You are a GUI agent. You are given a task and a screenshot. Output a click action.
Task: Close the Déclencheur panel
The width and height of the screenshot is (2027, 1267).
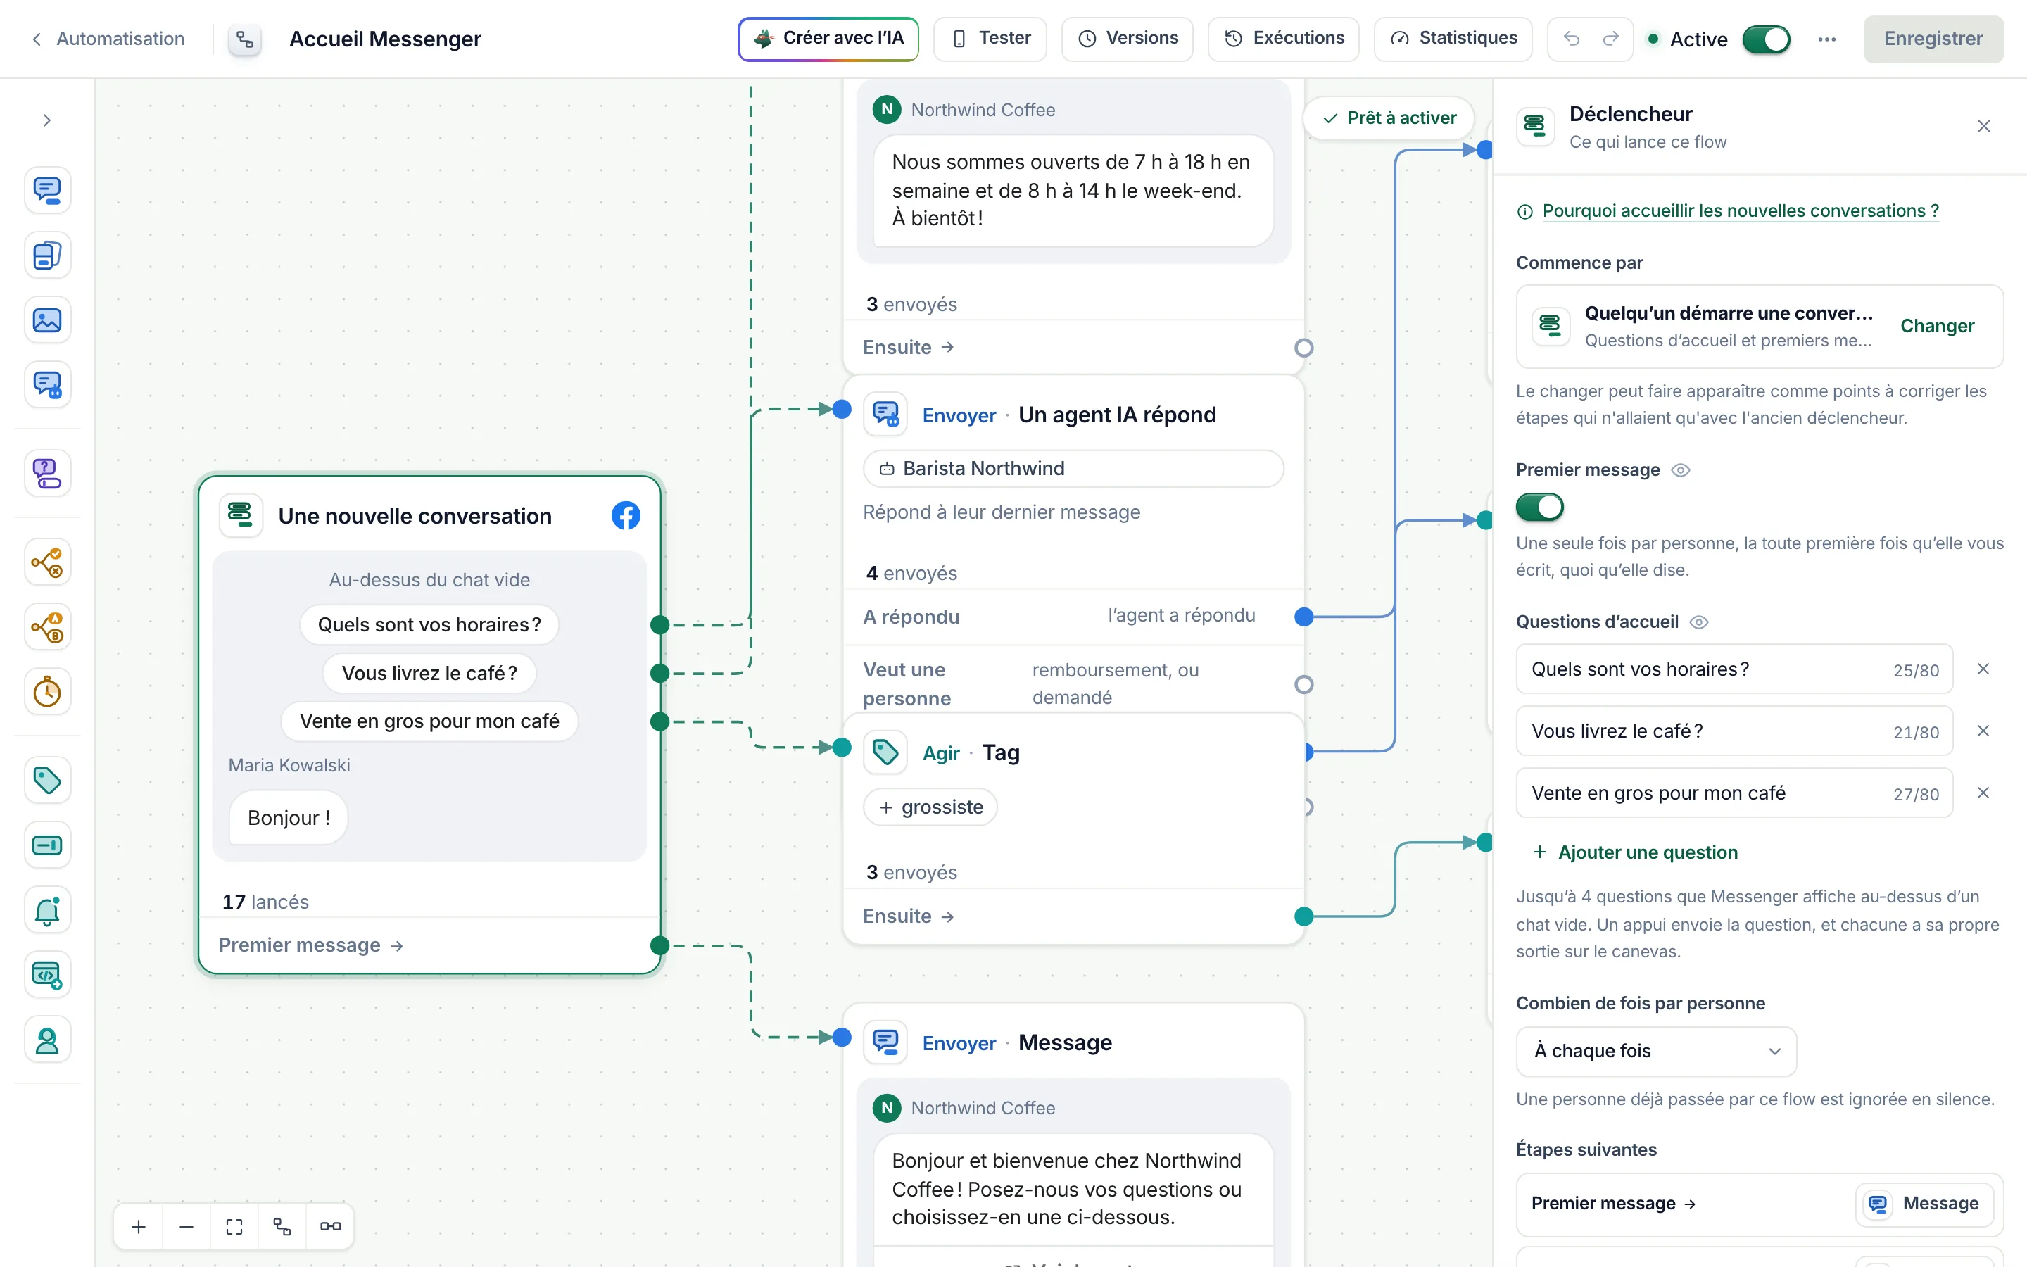(x=1983, y=127)
